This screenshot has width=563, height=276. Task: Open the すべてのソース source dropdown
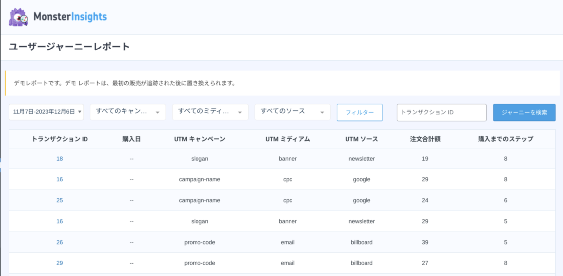click(292, 112)
